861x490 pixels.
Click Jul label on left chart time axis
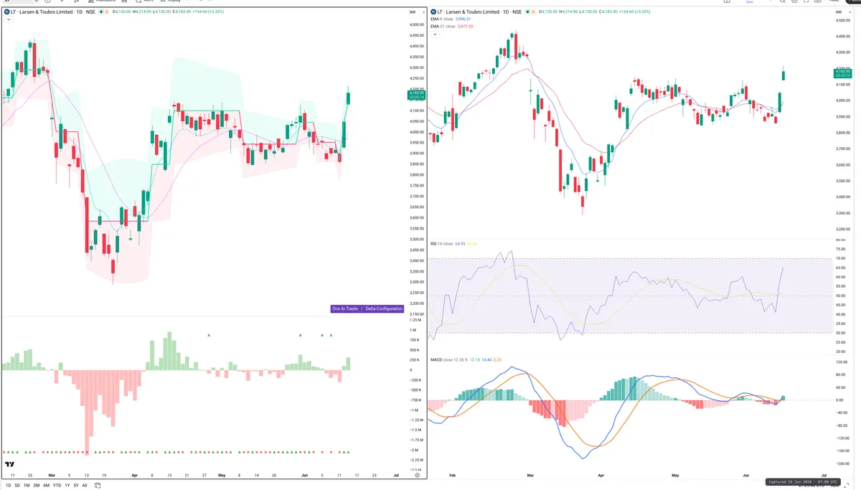click(397, 475)
